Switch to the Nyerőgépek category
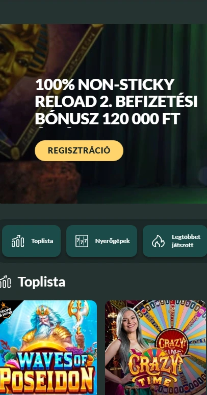This screenshot has width=207, height=395. (x=101, y=241)
